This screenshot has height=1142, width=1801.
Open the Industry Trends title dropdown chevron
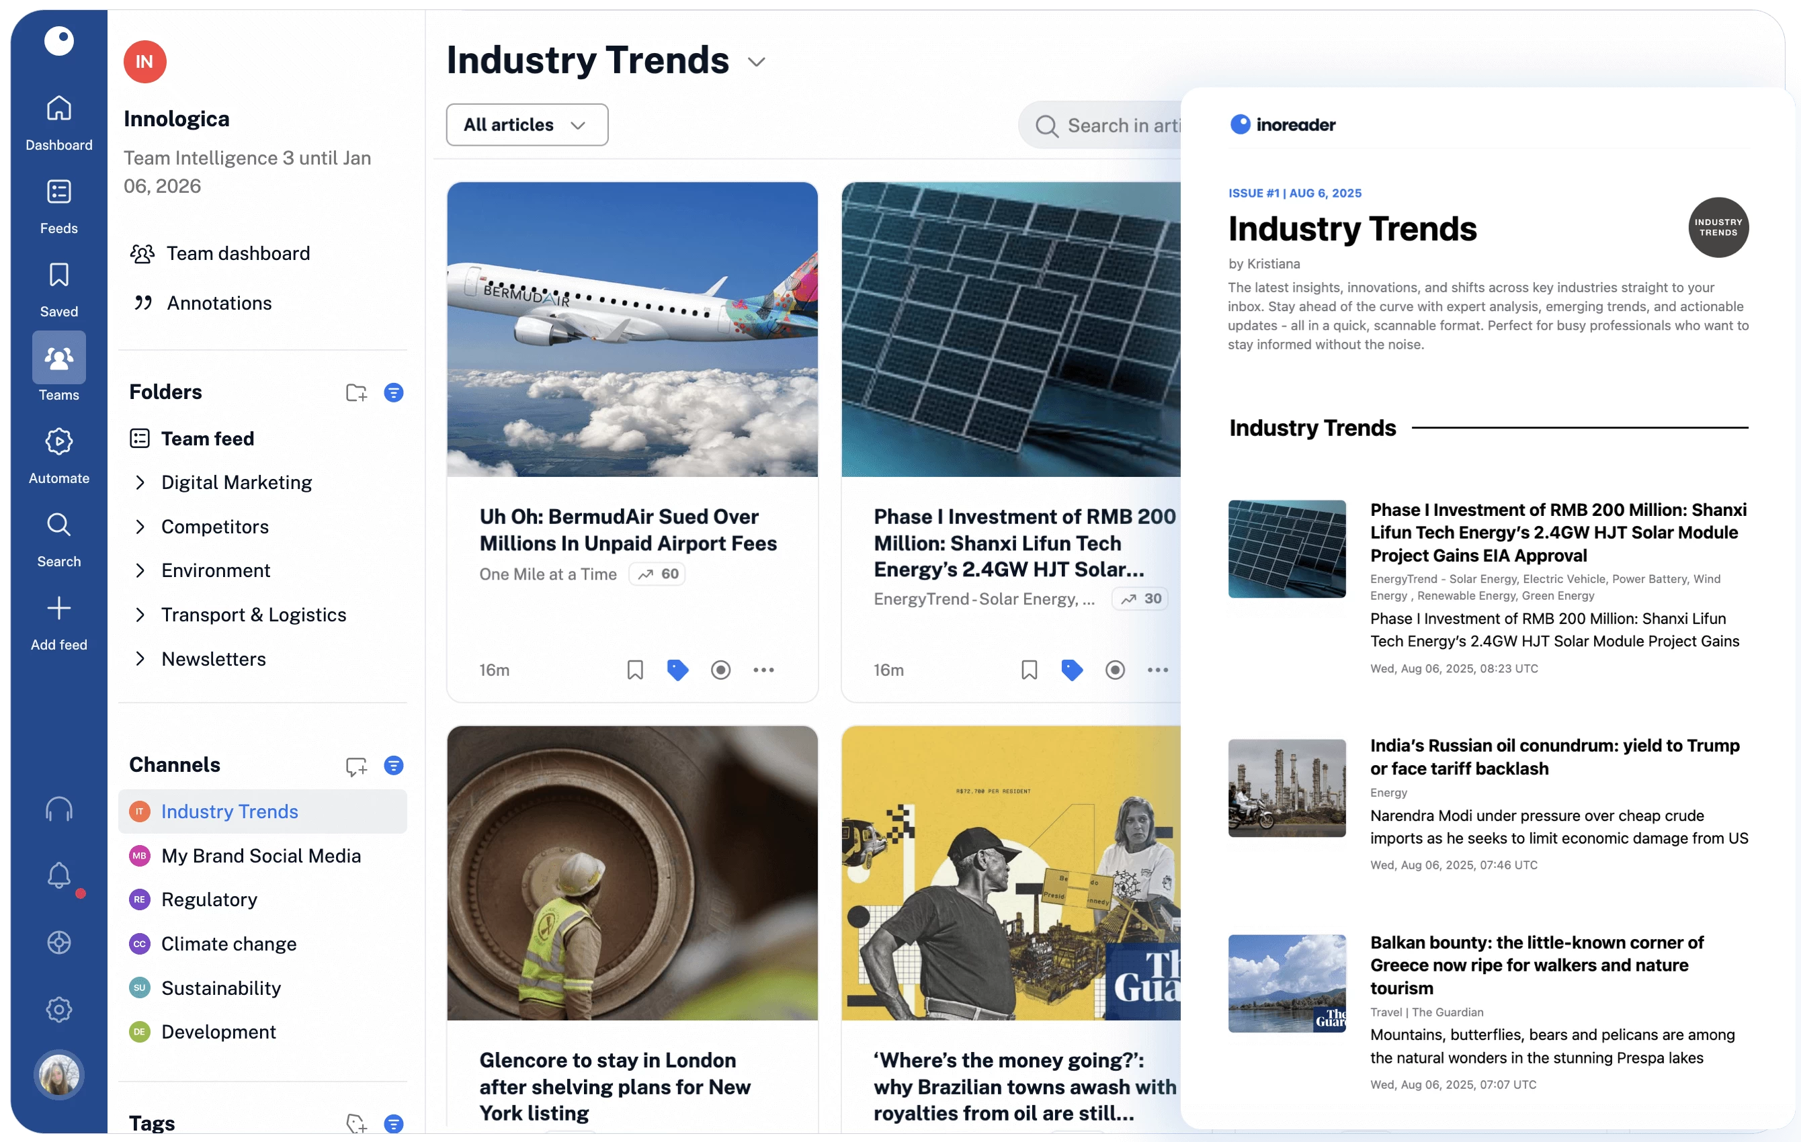(x=756, y=61)
